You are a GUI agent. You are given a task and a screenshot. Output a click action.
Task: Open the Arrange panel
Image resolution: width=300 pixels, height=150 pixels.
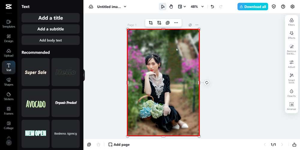tap(291, 106)
